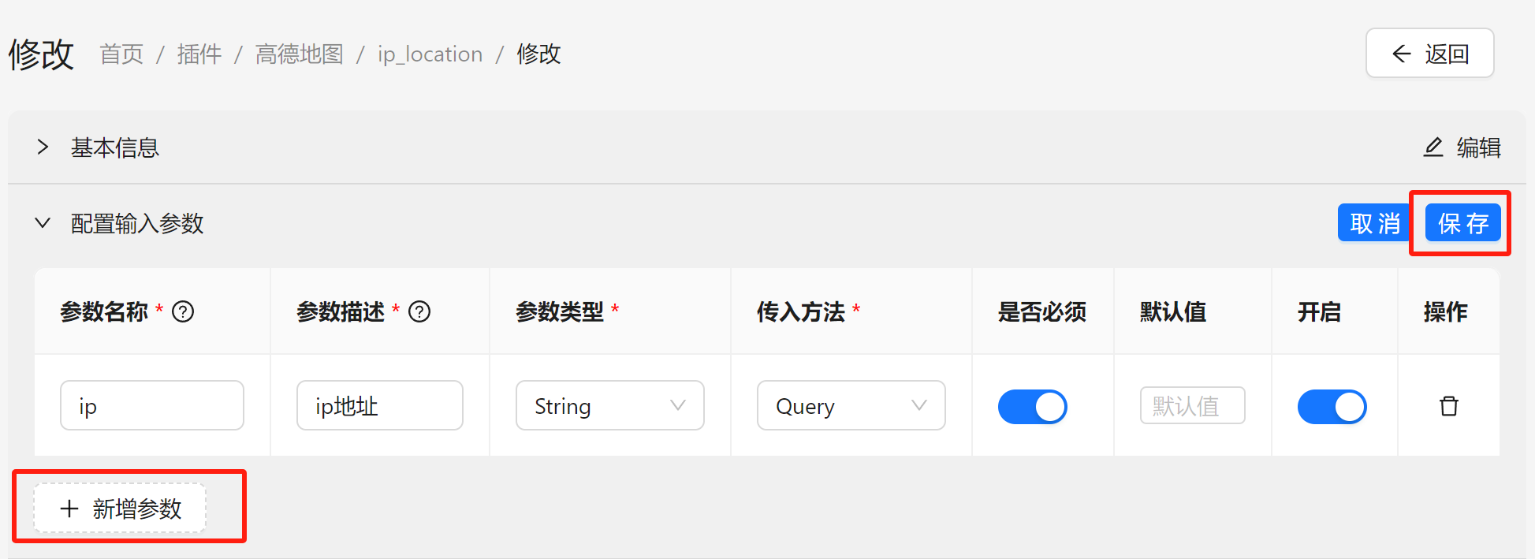The width and height of the screenshot is (1535, 559).
Task: Click the back arrow in the 返回 button
Action: pyautogui.click(x=1401, y=53)
